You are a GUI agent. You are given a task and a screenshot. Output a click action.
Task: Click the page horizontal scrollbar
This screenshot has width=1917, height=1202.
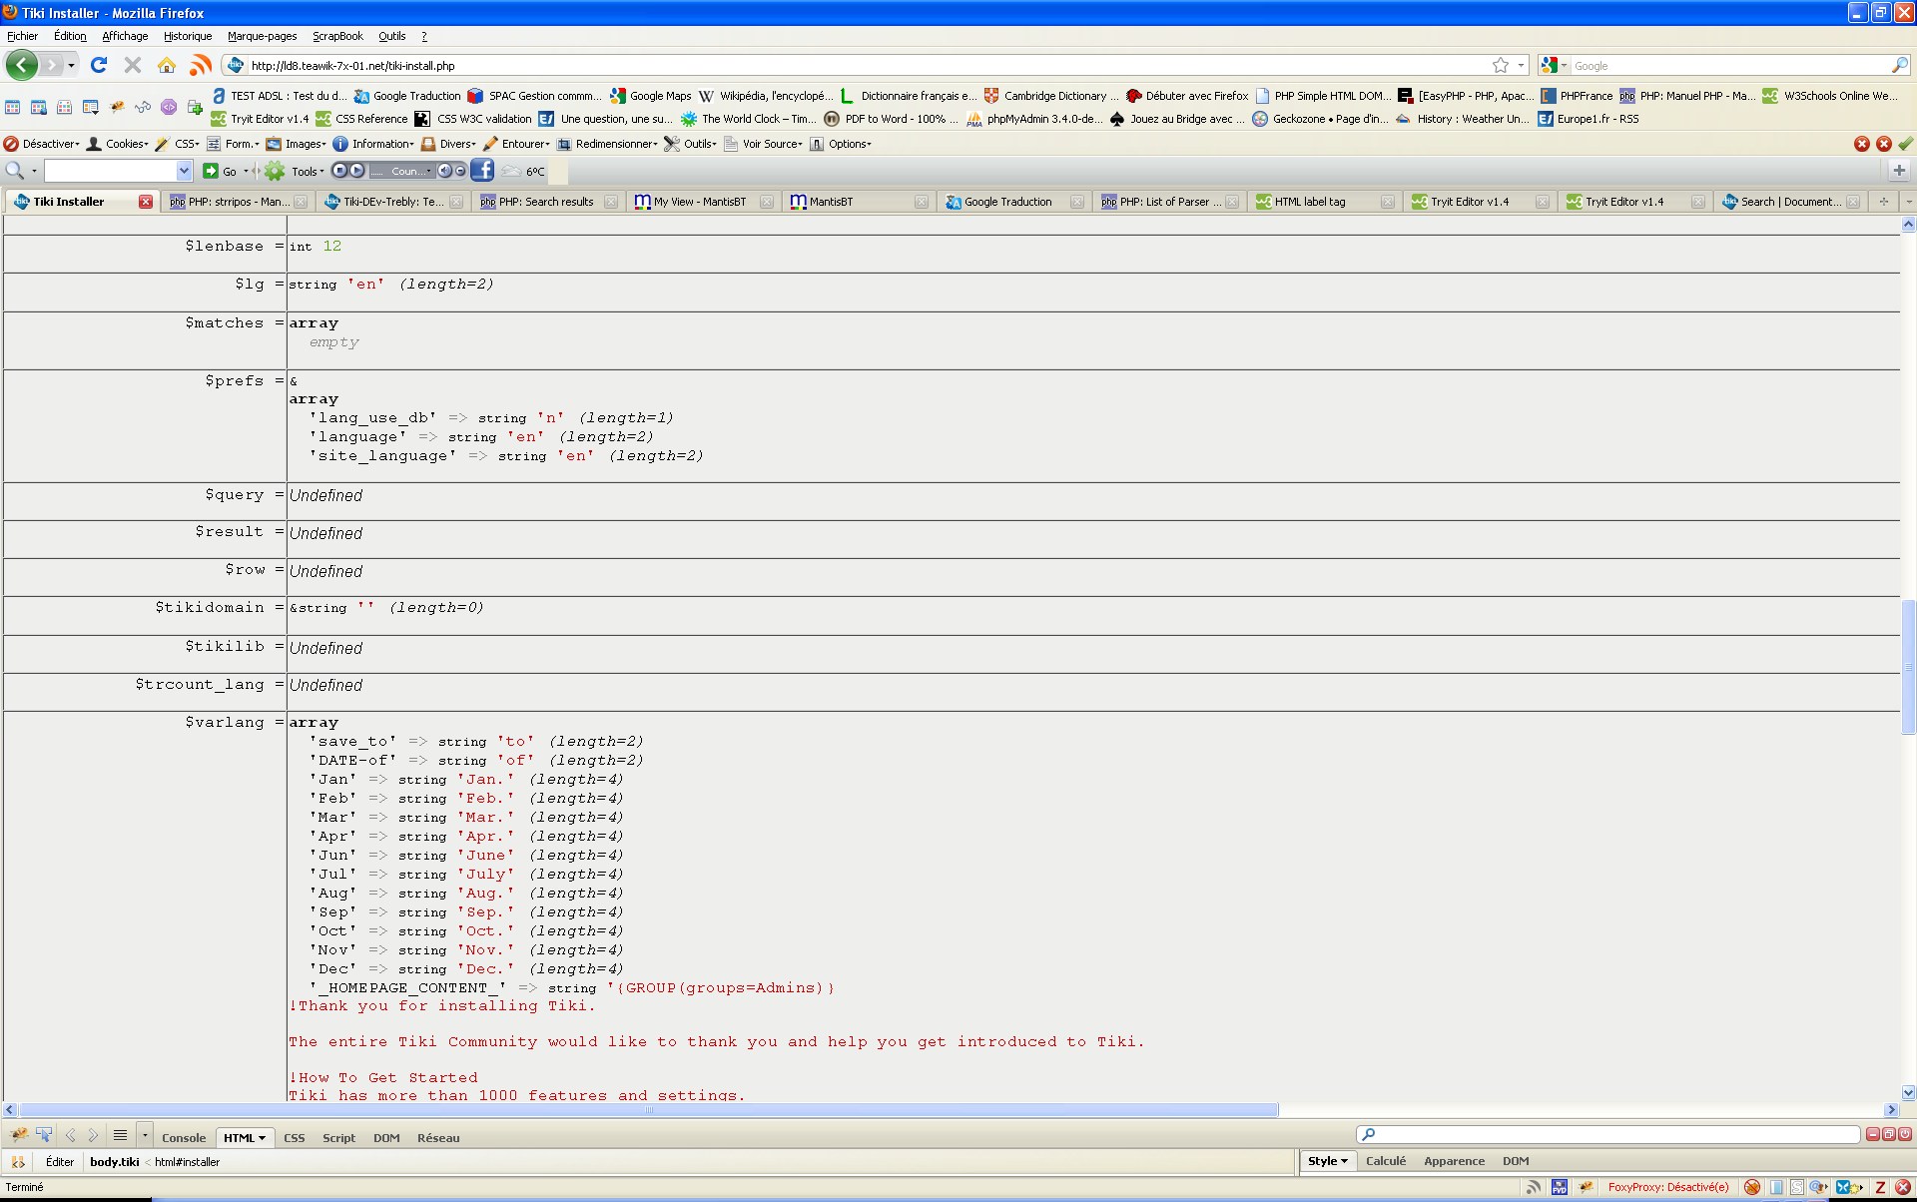click(649, 1110)
